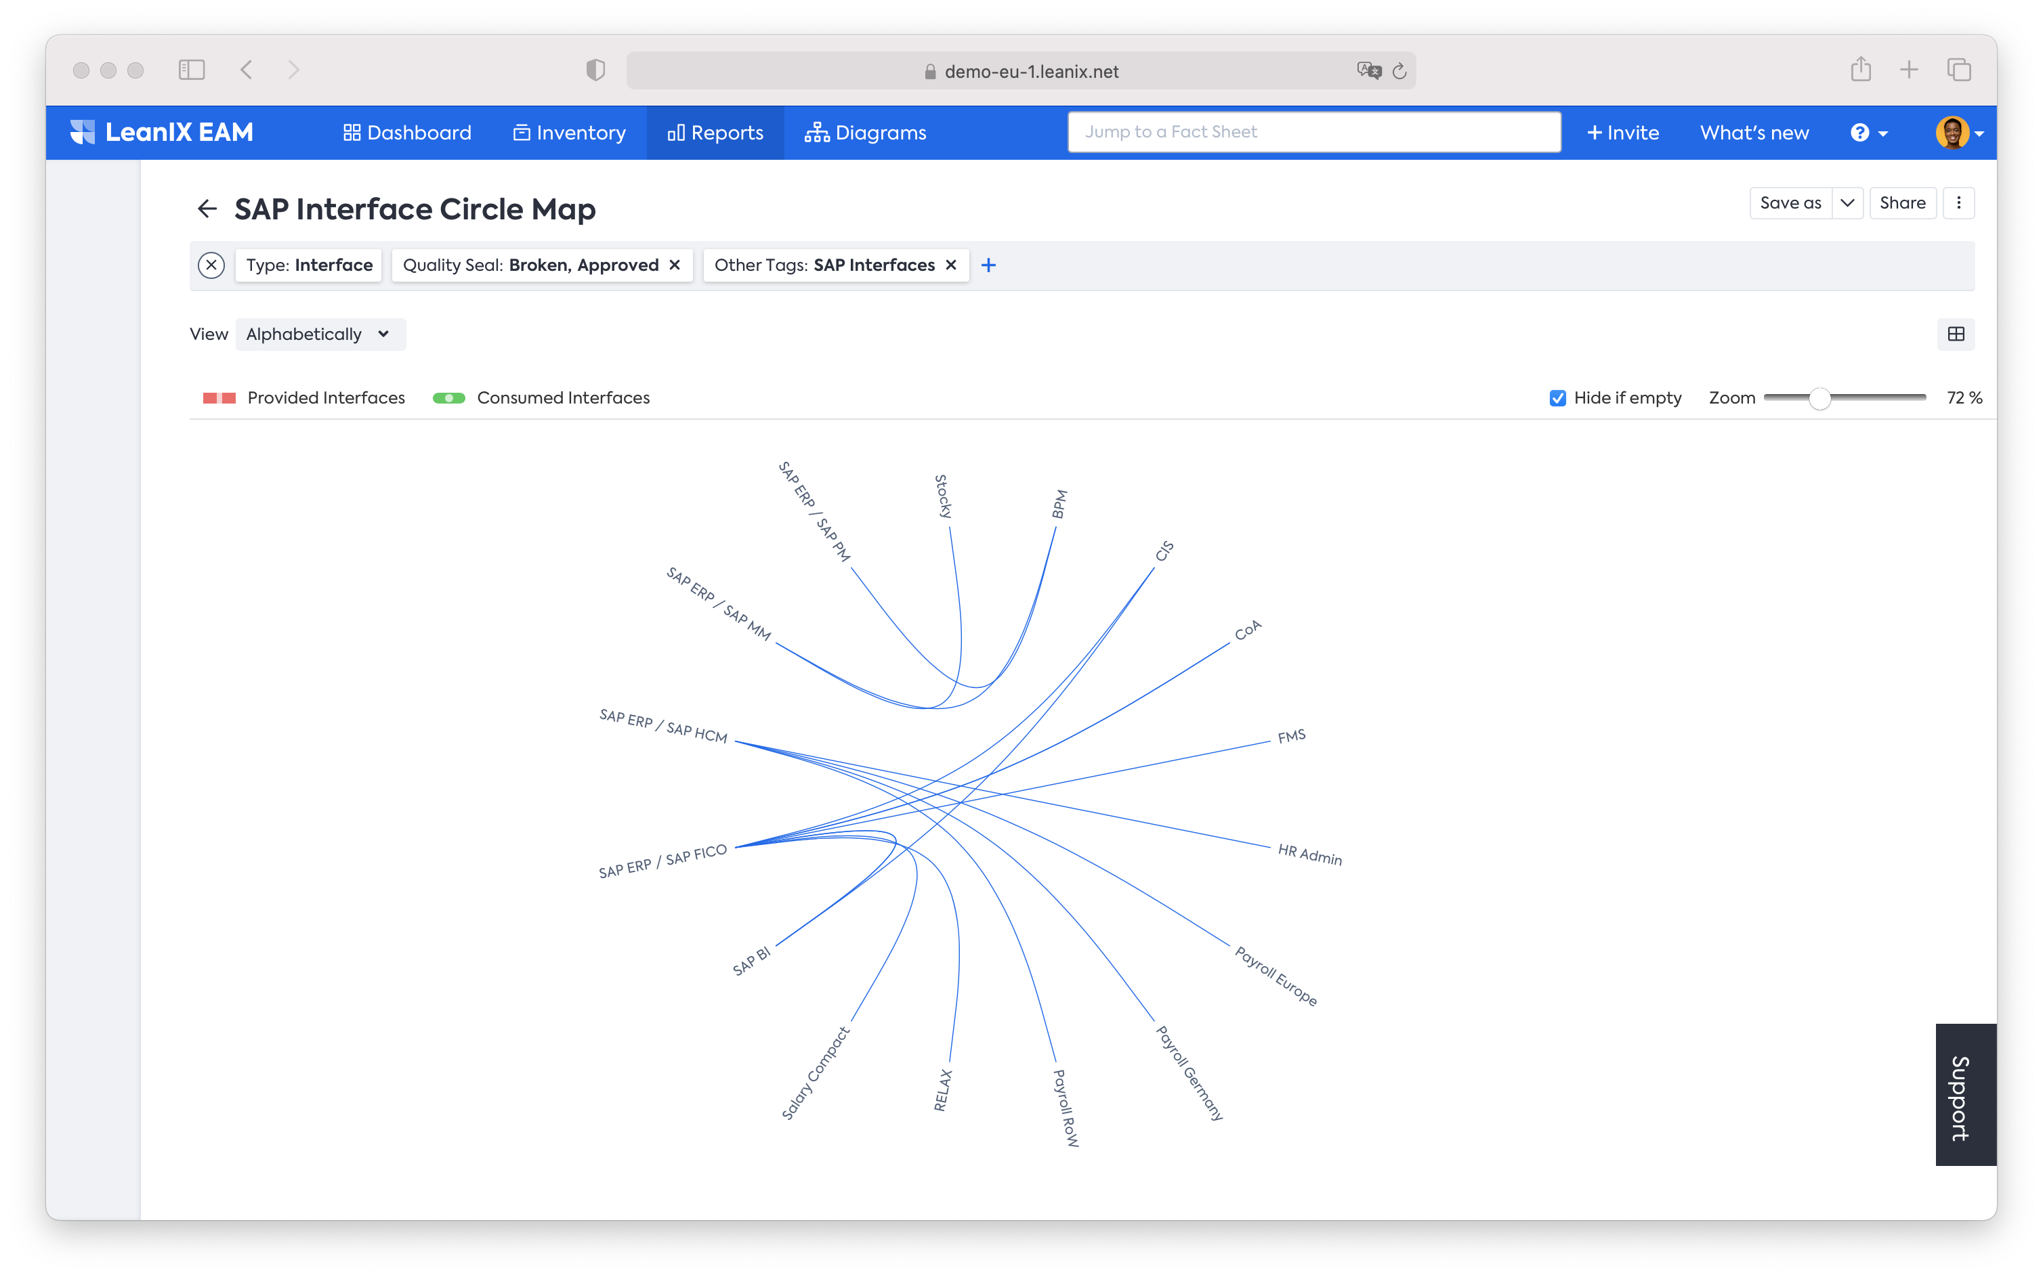Remove the SAP Interfaces tag filter
This screenshot has height=1277, width=2043.
point(952,265)
